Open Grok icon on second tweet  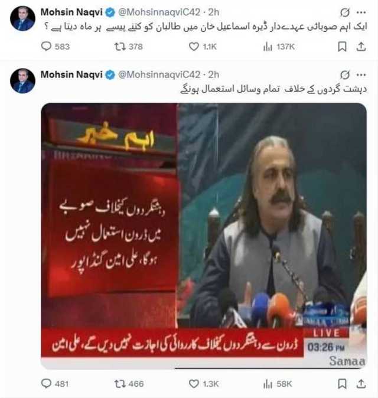(345, 74)
